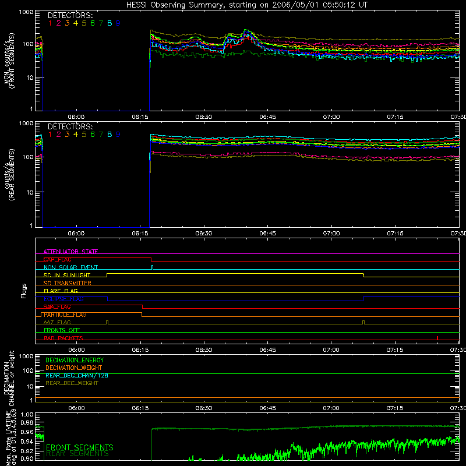Click the ATTENUATOR_STATE flag label
Viewport: 466px width, 466px height.
(x=70, y=252)
